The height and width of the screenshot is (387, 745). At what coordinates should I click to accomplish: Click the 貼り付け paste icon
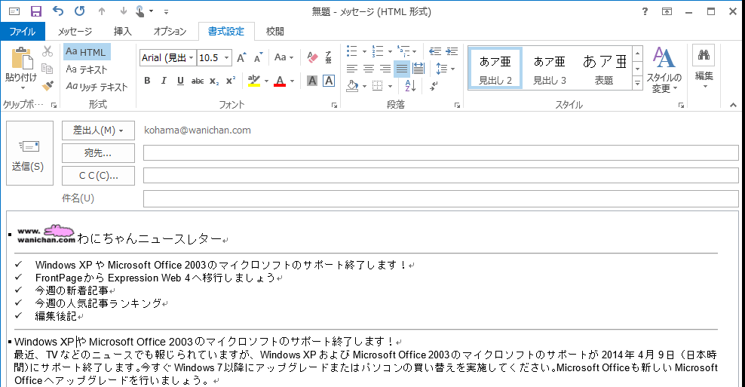tap(21, 59)
